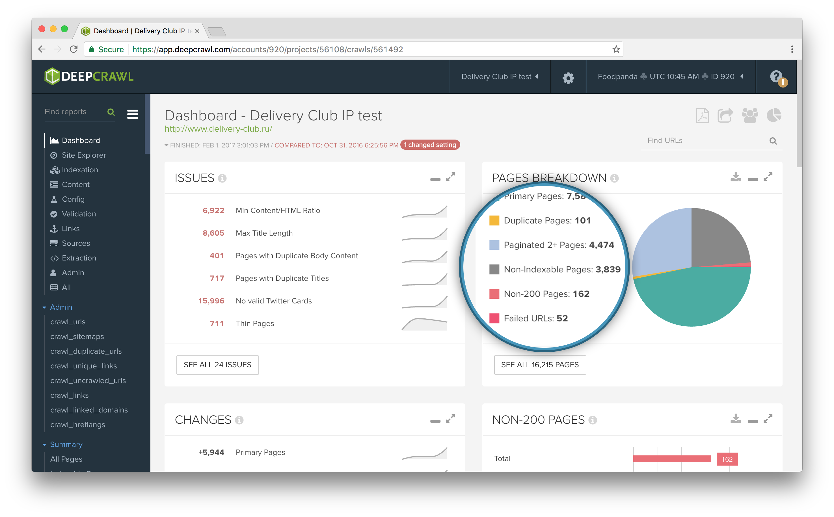Bookmark page with the star icon

(616, 49)
